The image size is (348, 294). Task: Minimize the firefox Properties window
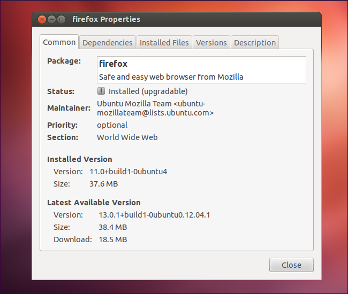click(52, 19)
